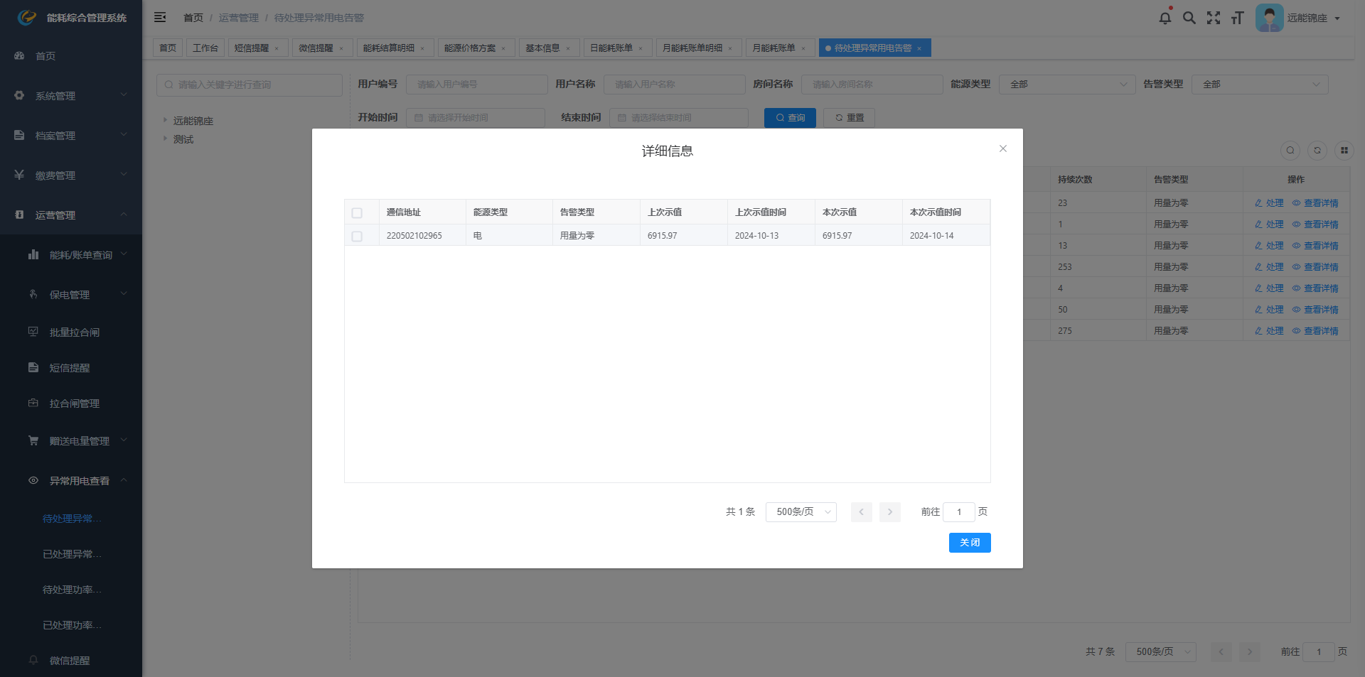Screen dimensions: 1365x677
Task: Open the 500条/页 dropdown in dialog
Action: tap(801, 512)
